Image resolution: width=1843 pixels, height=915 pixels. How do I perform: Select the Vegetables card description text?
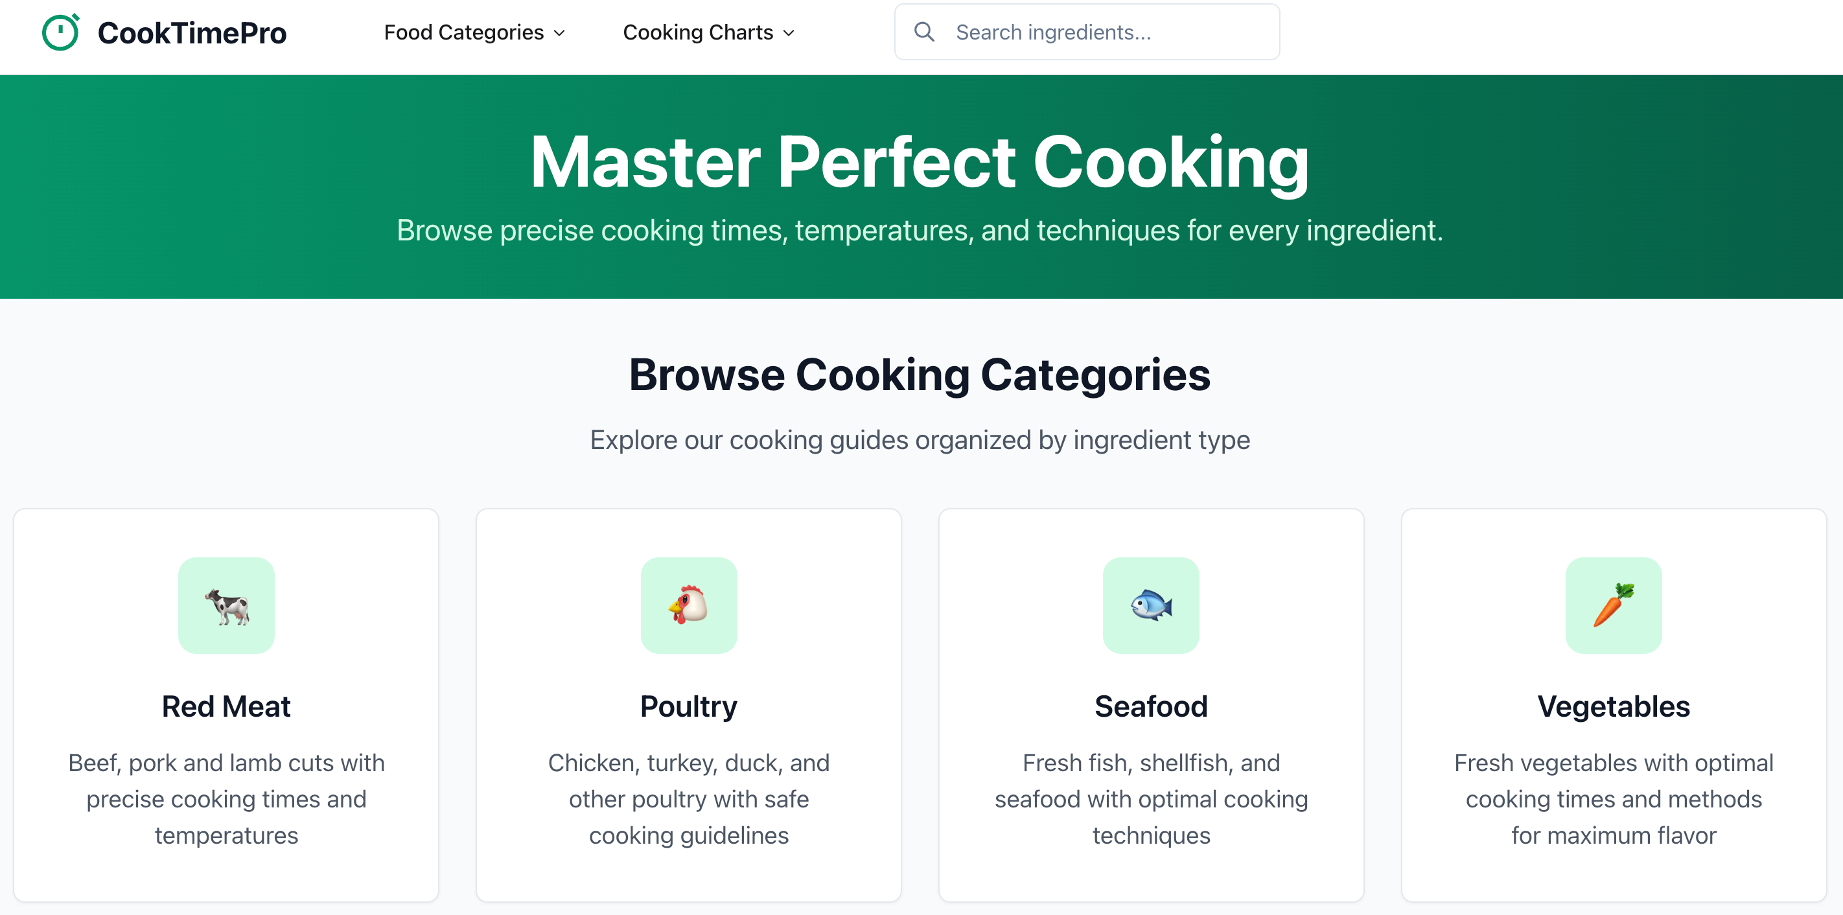[1612, 798]
